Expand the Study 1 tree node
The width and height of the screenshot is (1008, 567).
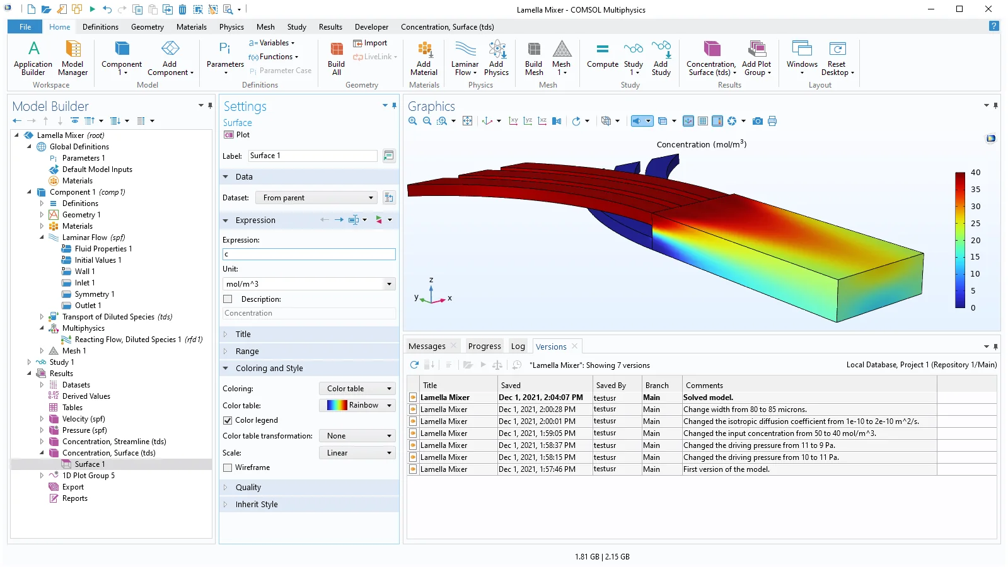pyautogui.click(x=29, y=362)
